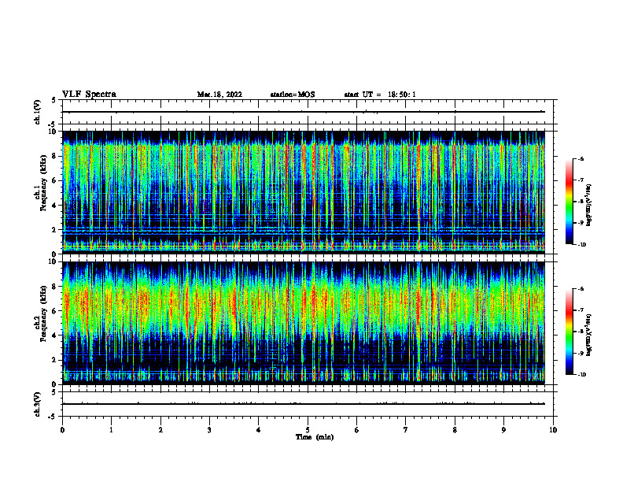This screenshot has height=482, width=623.
Task: Click inside the ch.1 spectrogram panel
Action: tap(304, 192)
